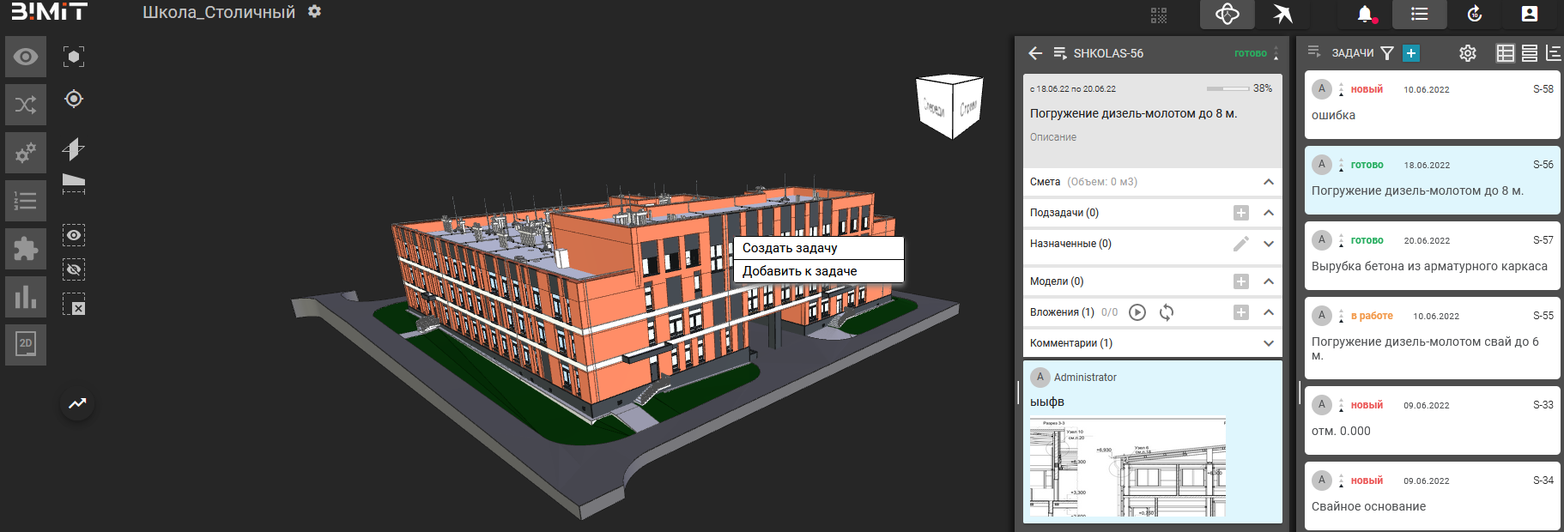Click the 38% task progress bar

click(1228, 88)
